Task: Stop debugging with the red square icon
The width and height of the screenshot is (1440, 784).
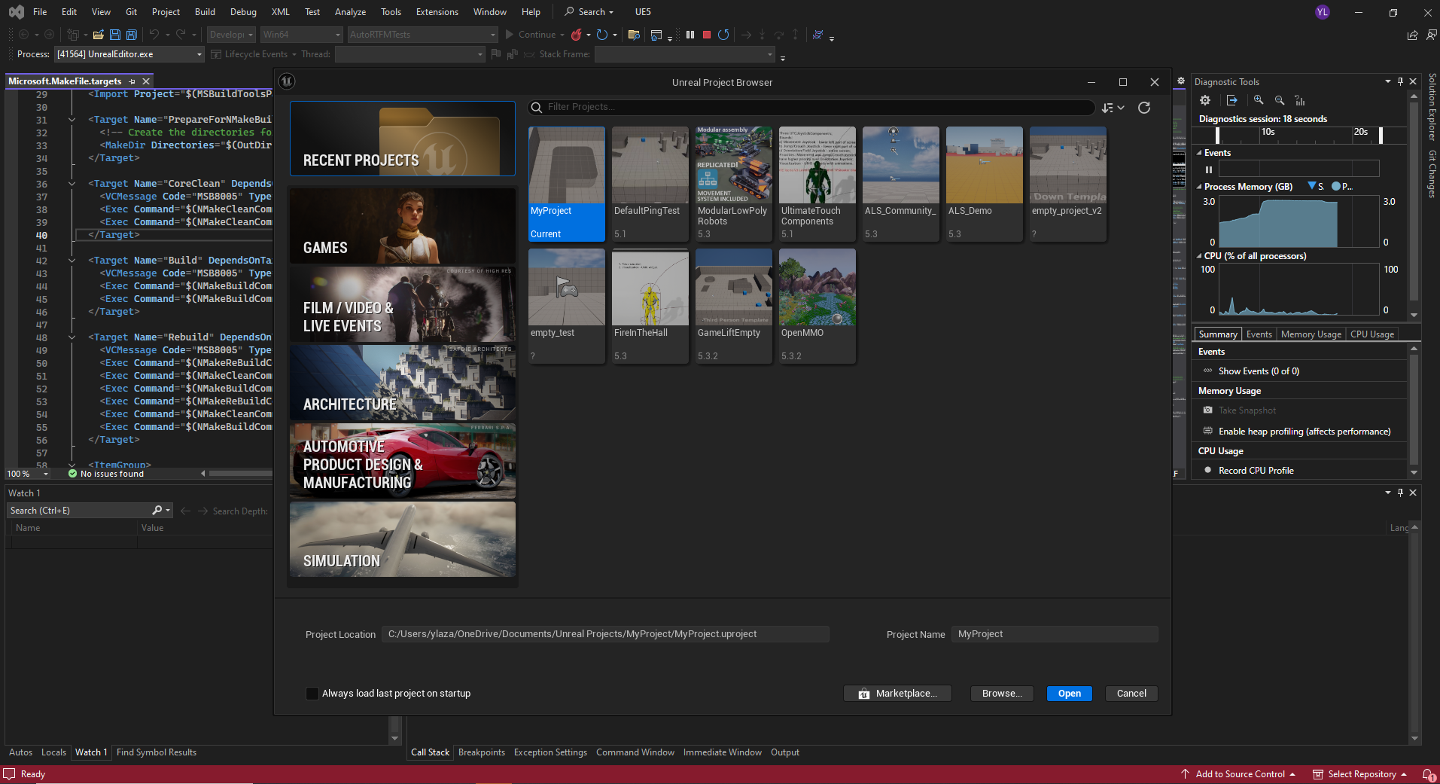Action: (707, 35)
